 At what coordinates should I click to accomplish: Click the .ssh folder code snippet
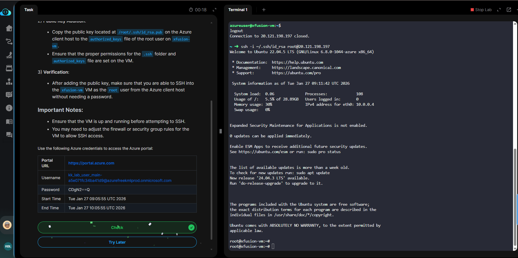148,54
